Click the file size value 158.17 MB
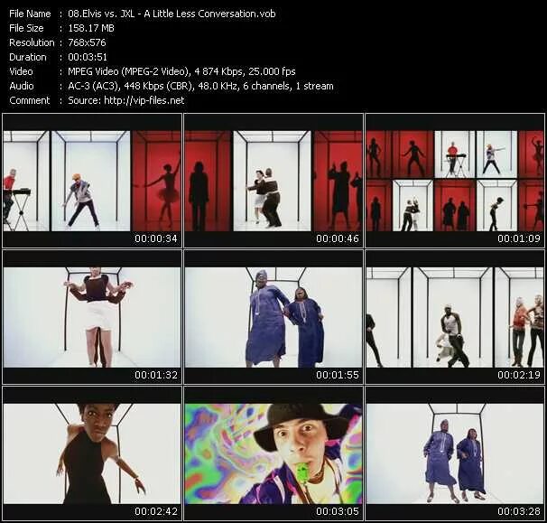Image resolution: width=547 pixels, height=523 pixels. point(91,28)
